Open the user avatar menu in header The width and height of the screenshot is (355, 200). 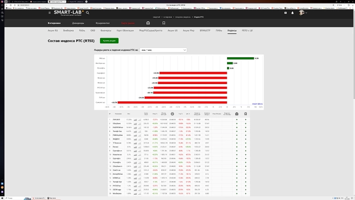pyautogui.click(x=303, y=13)
